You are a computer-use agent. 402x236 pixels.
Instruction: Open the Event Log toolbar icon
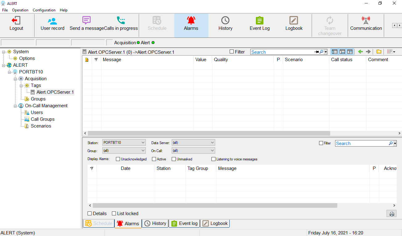tap(260, 21)
